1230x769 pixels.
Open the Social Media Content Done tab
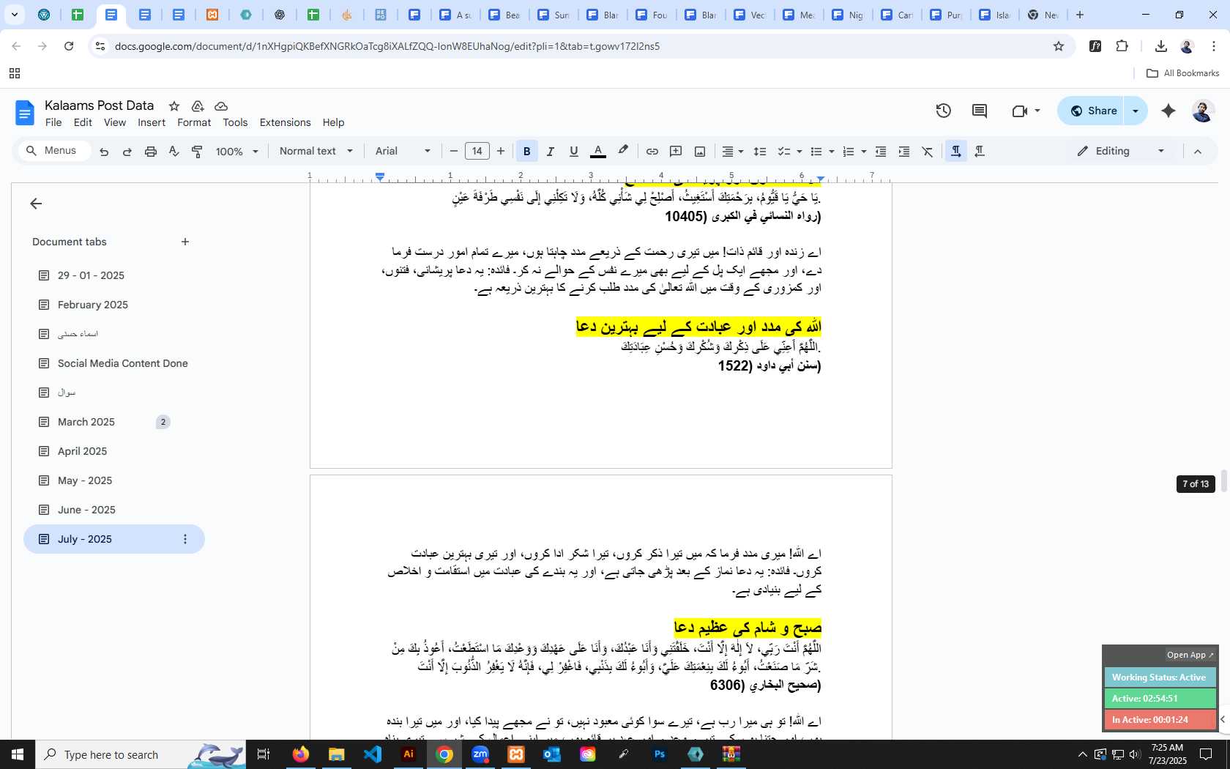coord(123,363)
